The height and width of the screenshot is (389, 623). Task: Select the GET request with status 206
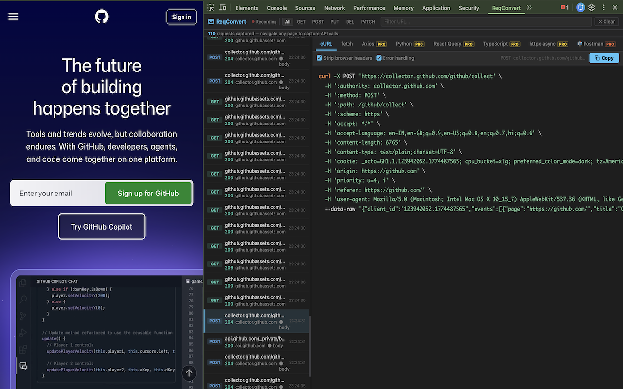256,264
